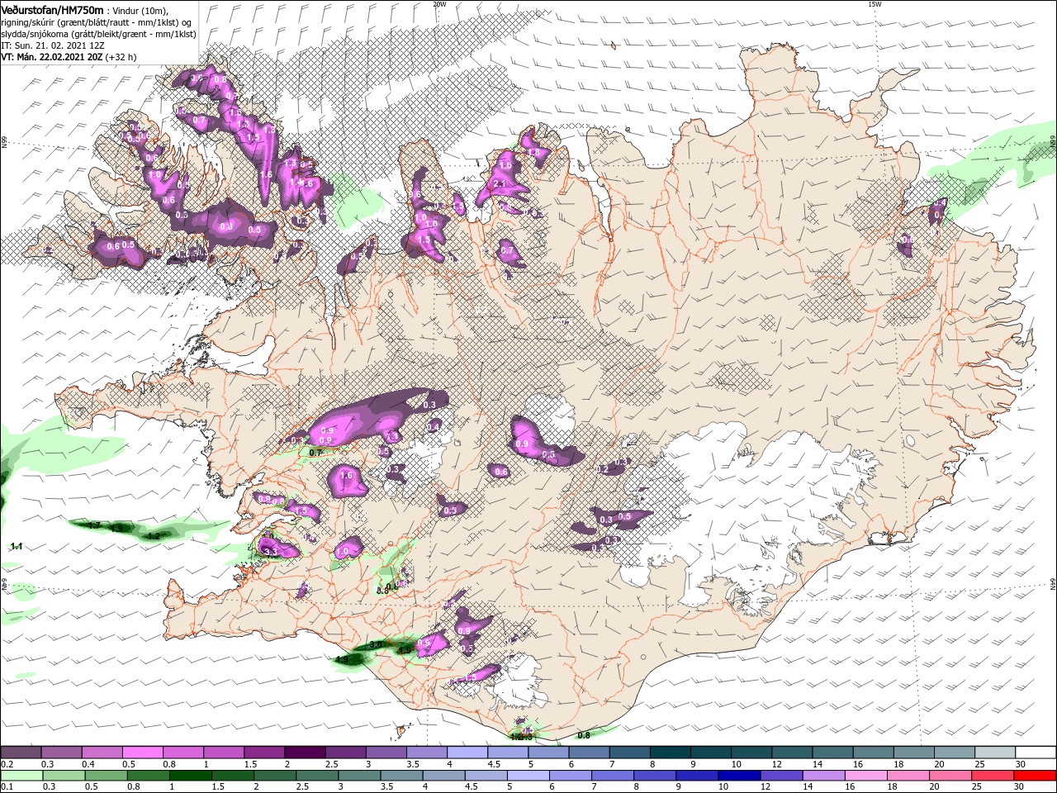Click the 1.7 rain value over western sea
The height and width of the screenshot is (793, 1057).
tap(94, 525)
